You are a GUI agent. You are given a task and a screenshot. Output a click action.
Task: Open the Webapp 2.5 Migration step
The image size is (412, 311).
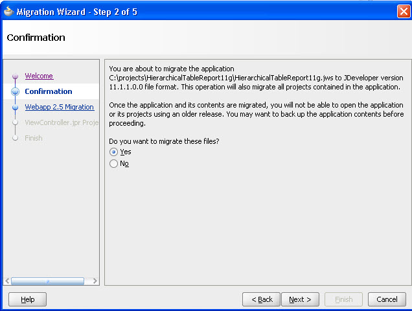click(x=60, y=107)
